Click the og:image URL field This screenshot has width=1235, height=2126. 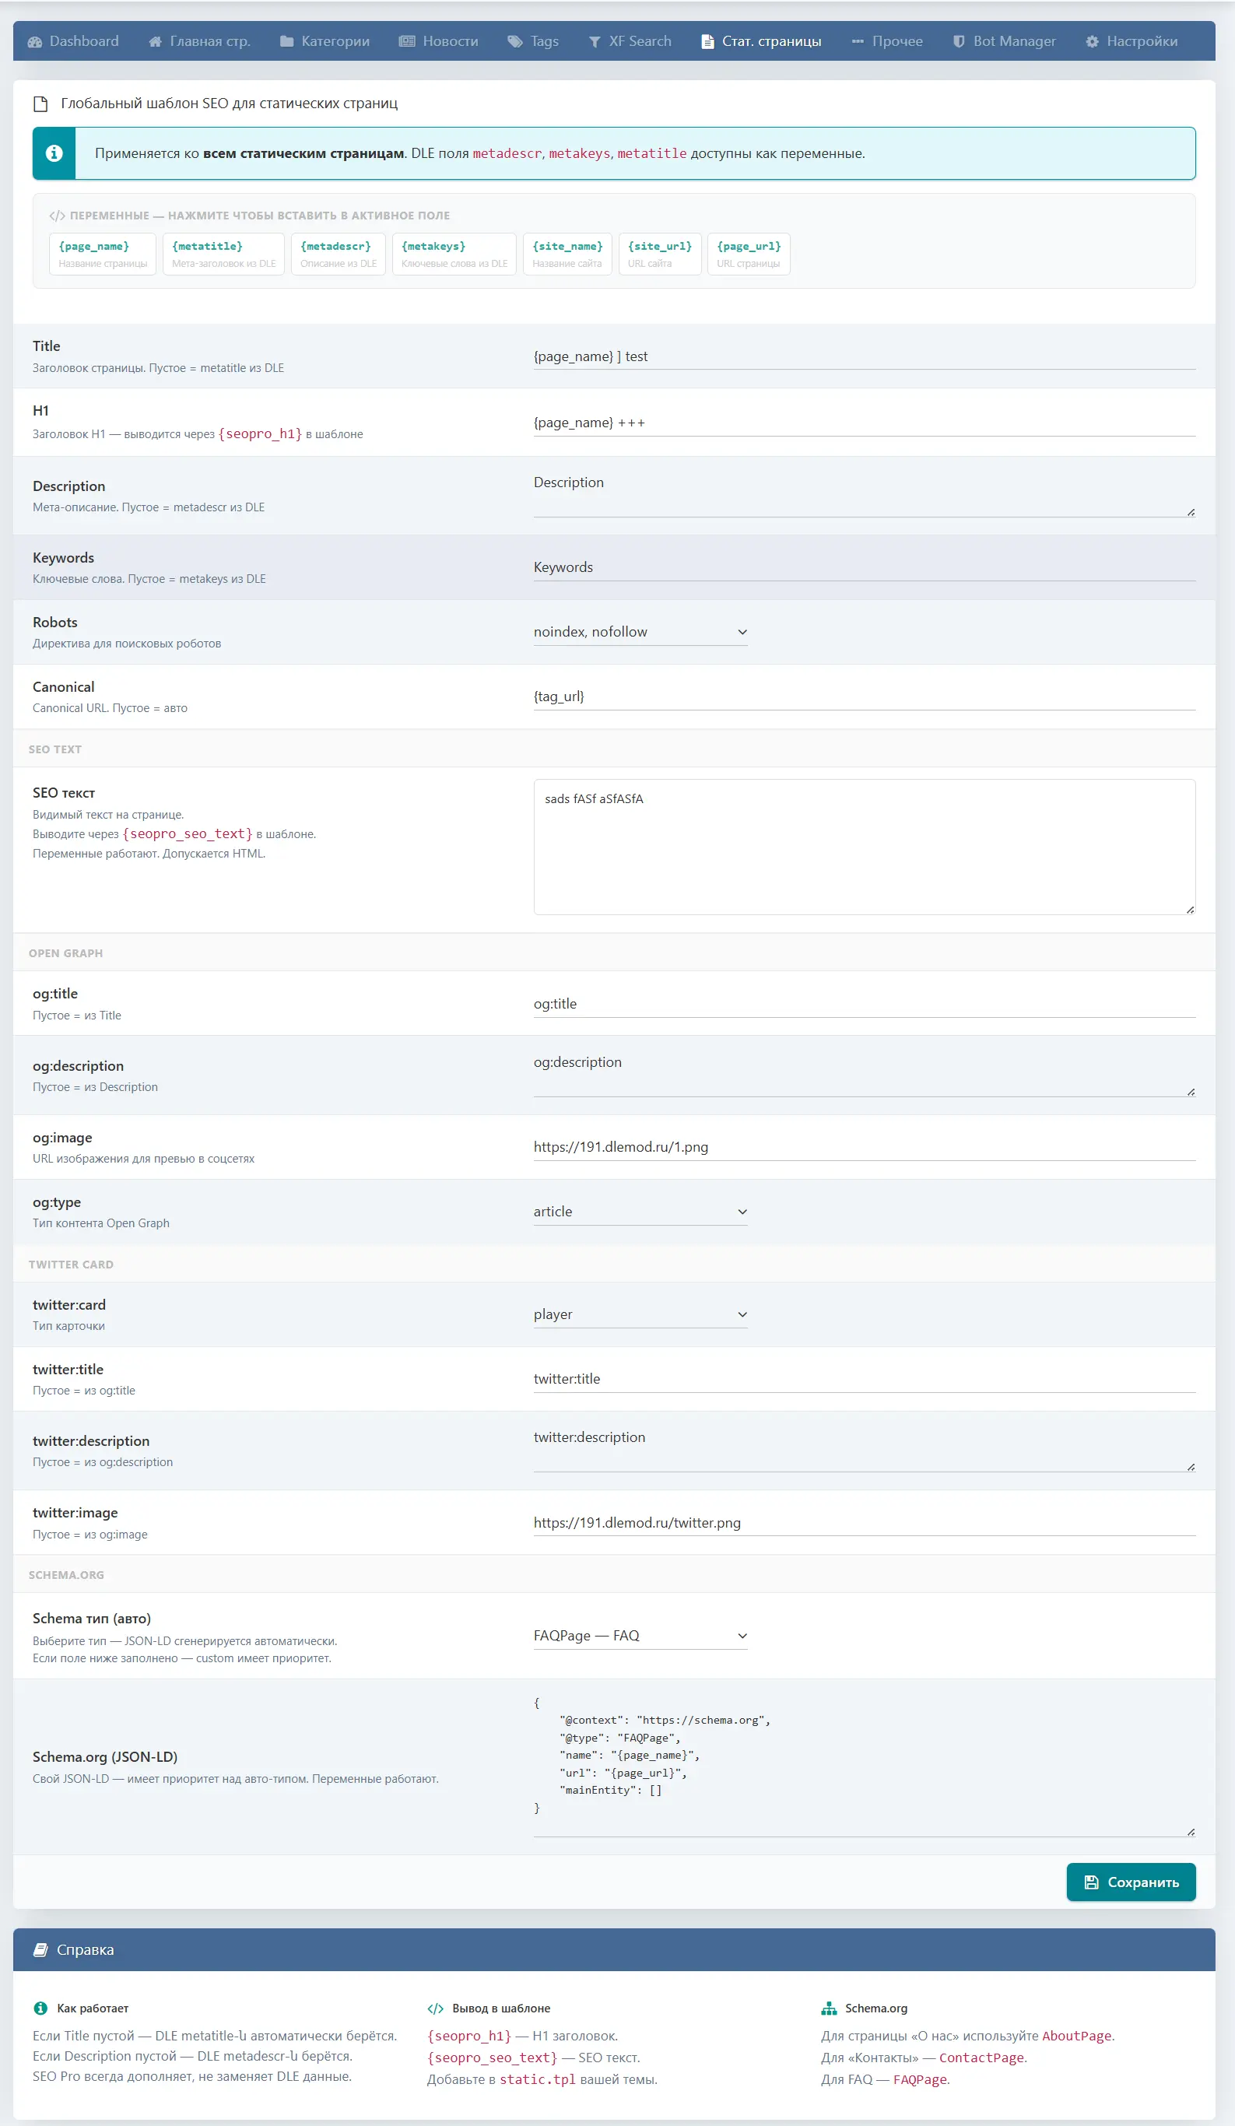[863, 1147]
